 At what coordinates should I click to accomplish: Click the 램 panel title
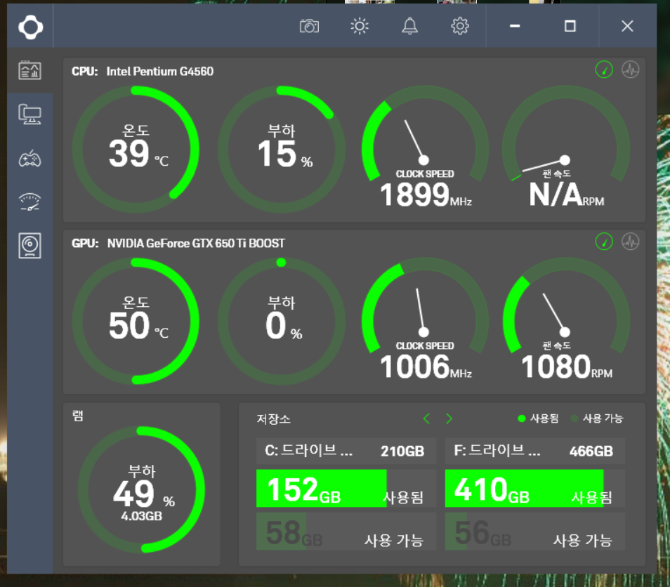click(x=78, y=416)
